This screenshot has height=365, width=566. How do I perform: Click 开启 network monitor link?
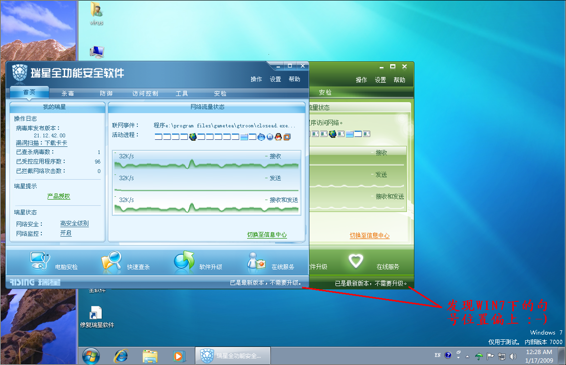pyautogui.click(x=66, y=233)
